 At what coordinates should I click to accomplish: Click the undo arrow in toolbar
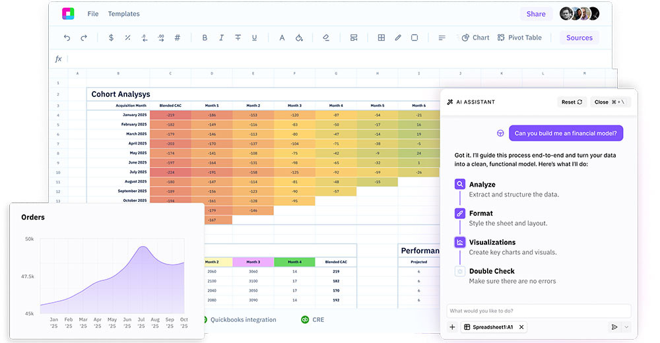pyautogui.click(x=67, y=38)
